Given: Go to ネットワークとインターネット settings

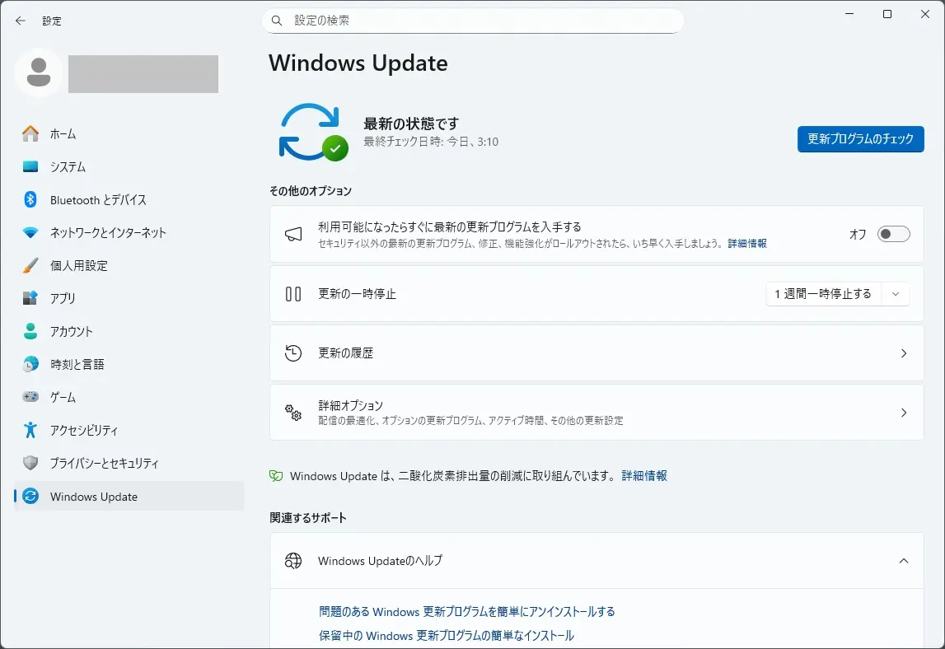Looking at the screenshot, I should [x=129, y=232].
